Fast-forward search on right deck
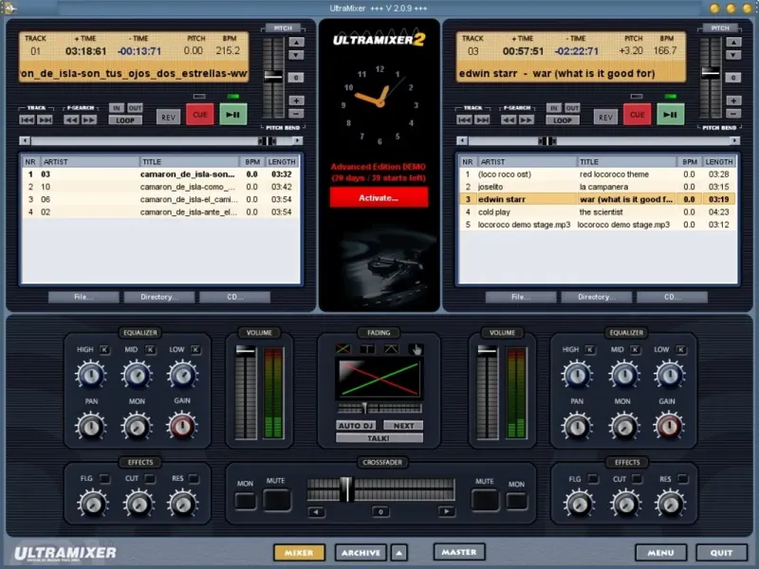Screen dimensions: 759x569 (x=527, y=120)
